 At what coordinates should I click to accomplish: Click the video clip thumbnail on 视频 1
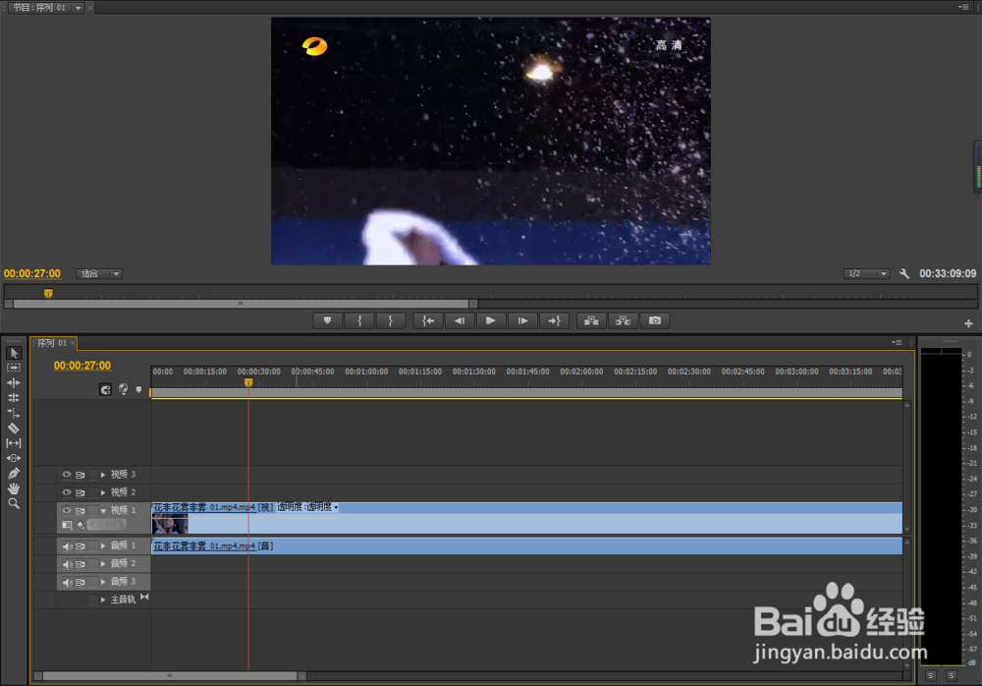pyautogui.click(x=170, y=524)
